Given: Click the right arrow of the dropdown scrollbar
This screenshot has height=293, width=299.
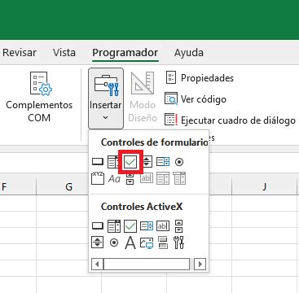Looking at the screenshot, I should click(x=200, y=264).
